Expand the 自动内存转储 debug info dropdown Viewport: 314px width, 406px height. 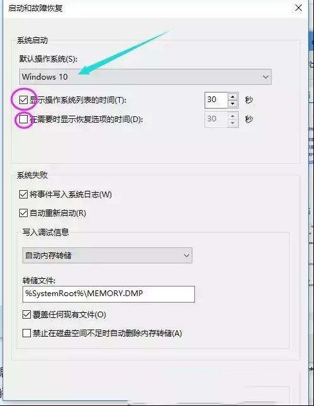coord(107,255)
